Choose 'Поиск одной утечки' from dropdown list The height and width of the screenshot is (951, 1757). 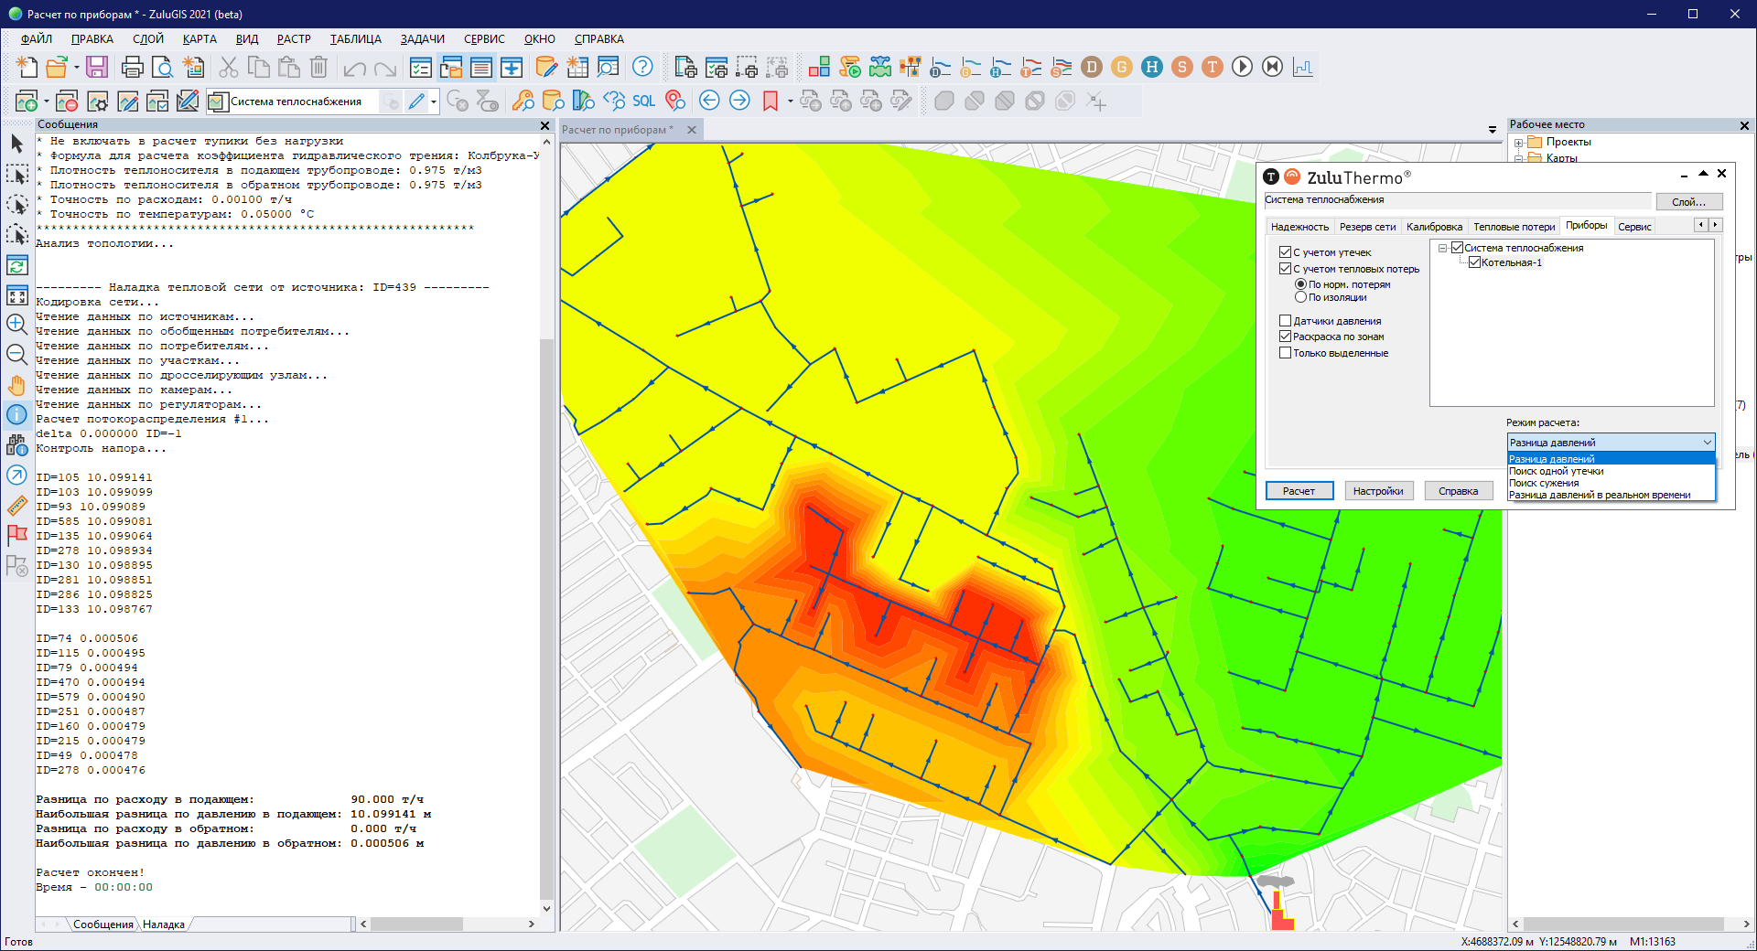tap(1556, 471)
